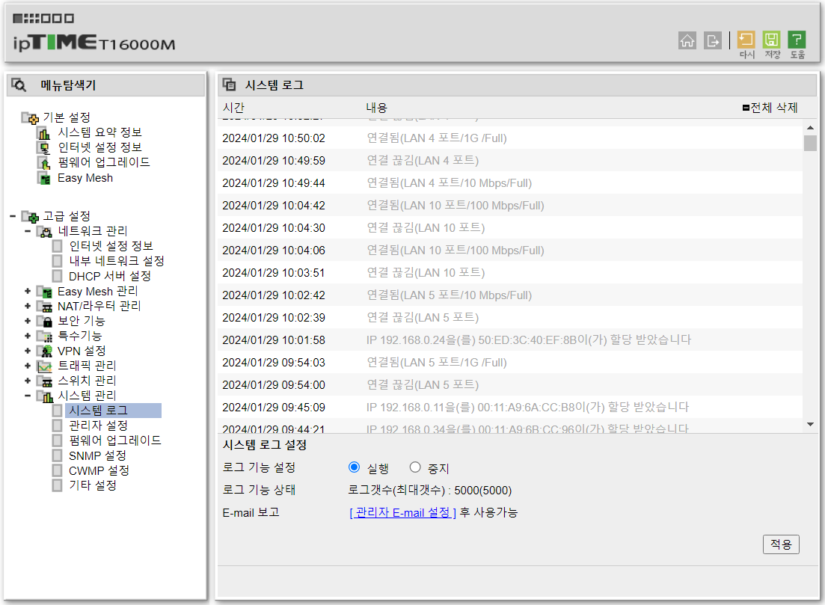The width and height of the screenshot is (825, 605).
Task: Expand the NAT/라우터 관리 node
Action: coord(28,306)
